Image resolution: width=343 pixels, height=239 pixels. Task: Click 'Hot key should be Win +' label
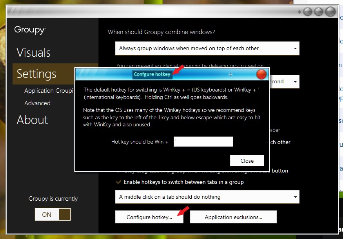[140, 142]
